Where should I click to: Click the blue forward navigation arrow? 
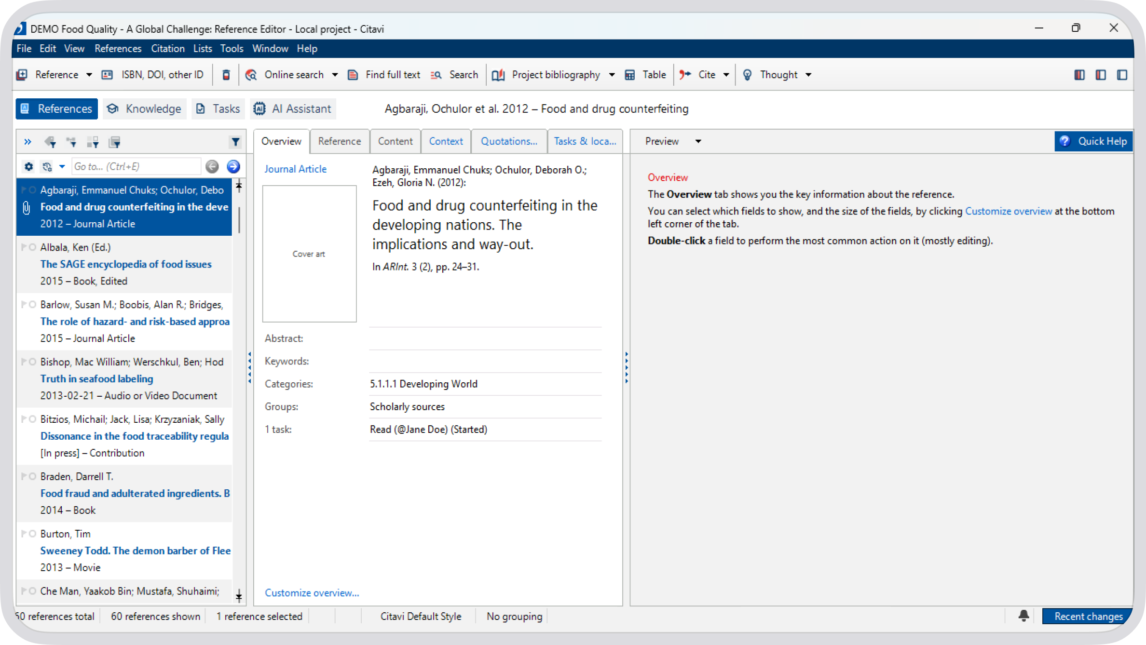(x=233, y=166)
